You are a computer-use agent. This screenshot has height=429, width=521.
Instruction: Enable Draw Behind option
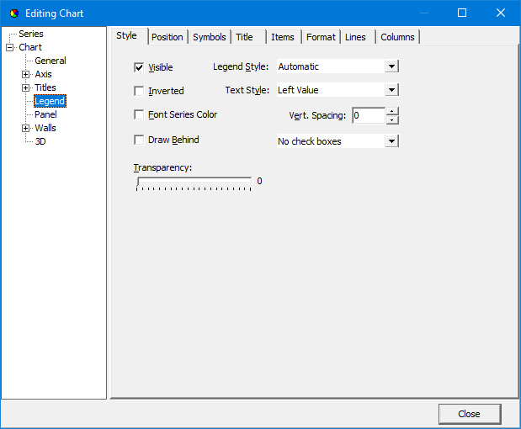click(x=139, y=140)
